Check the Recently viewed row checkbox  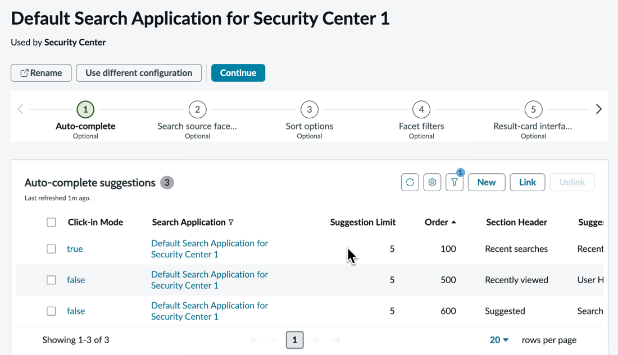51,280
